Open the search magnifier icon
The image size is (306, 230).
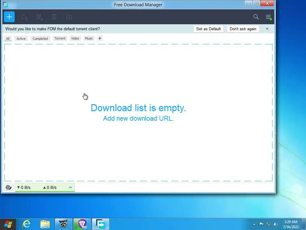click(x=256, y=17)
